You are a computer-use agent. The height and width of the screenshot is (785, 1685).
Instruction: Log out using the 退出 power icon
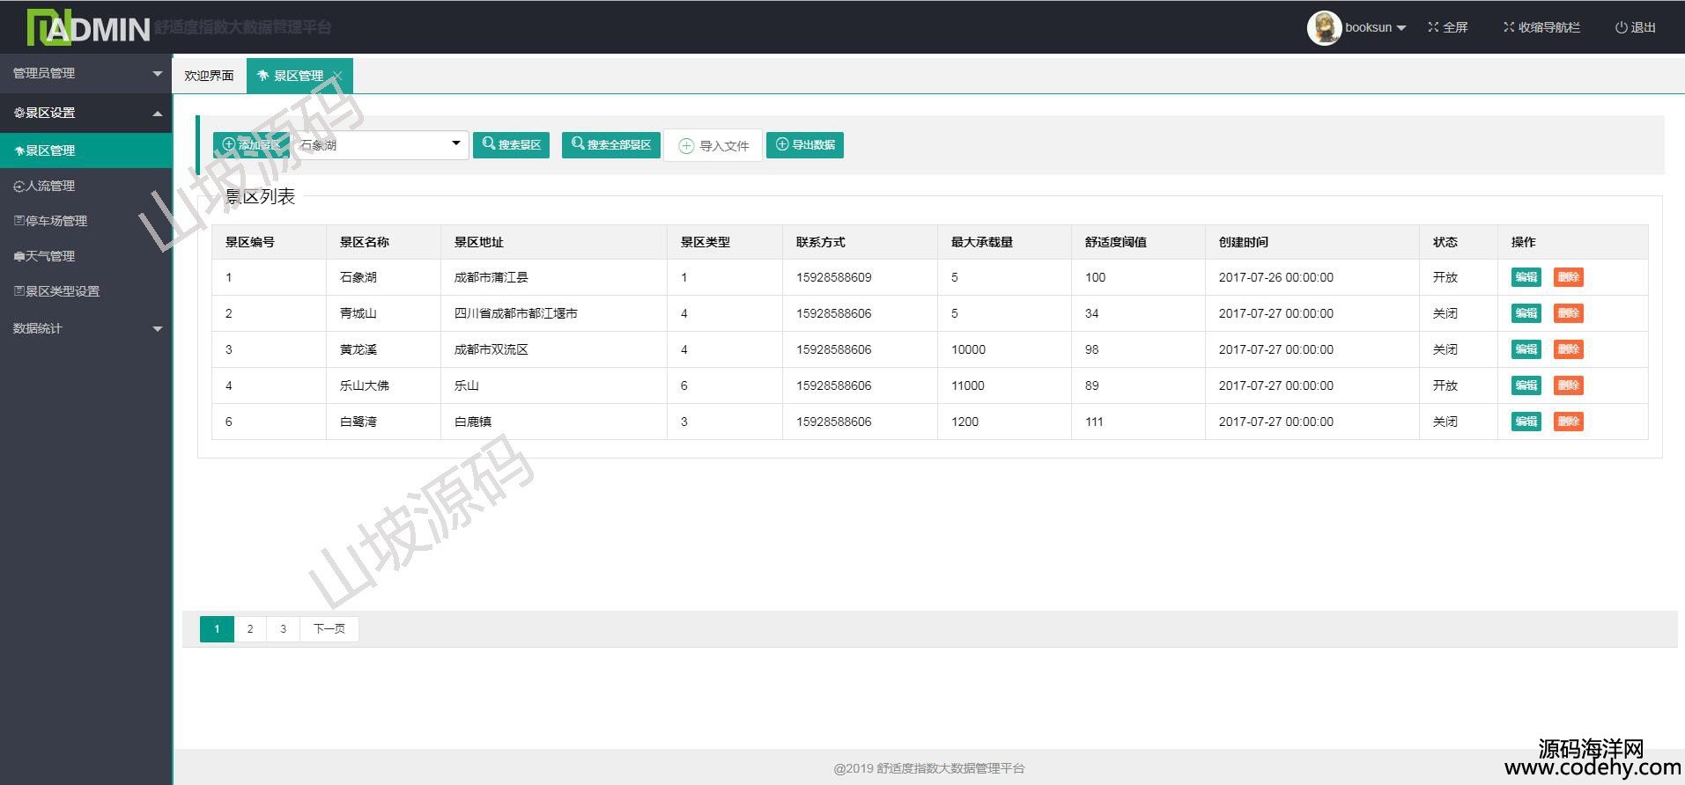tap(1621, 27)
